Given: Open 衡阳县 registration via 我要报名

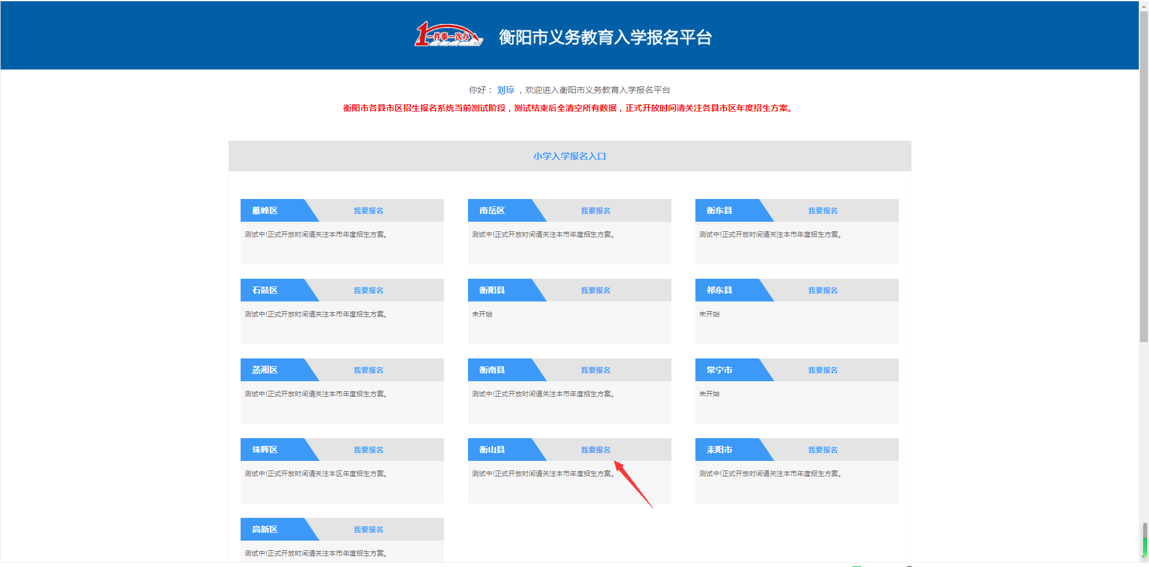Looking at the screenshot, I should pos(595,291).
